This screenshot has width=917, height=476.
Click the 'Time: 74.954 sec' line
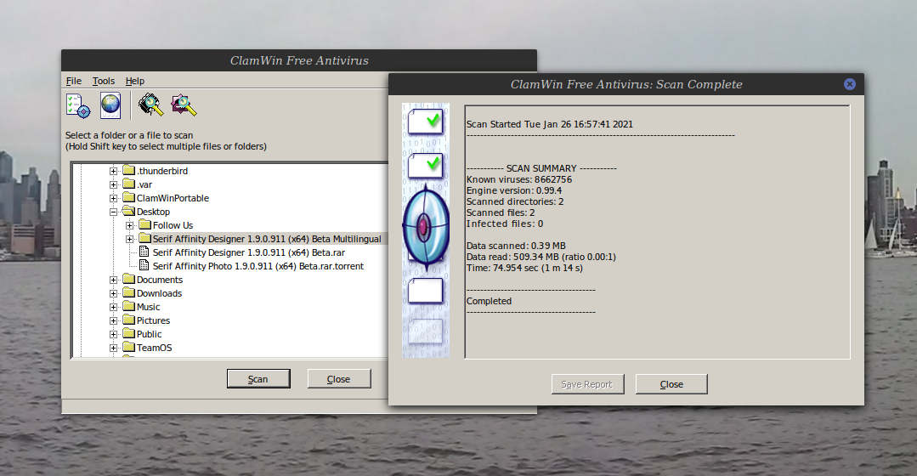(x=524, y=269)
